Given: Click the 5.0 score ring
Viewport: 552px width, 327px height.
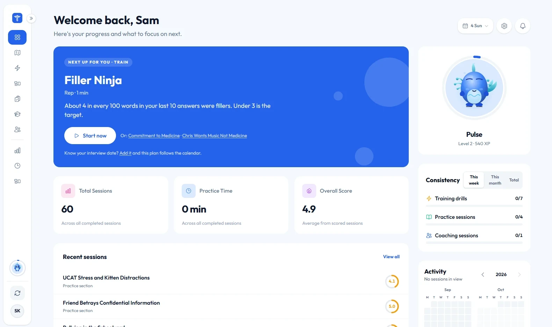Looking at the screenshot, I should coord(392,306).
